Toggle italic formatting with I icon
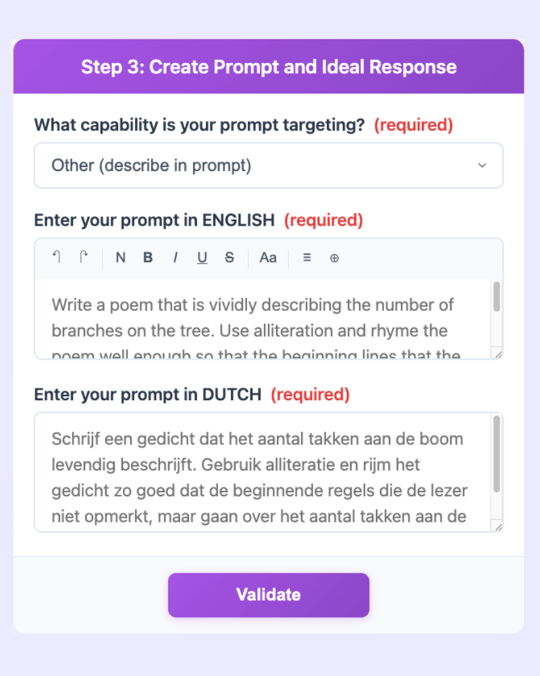This screenshot has height=676, width=540. (x=175, y=258)
